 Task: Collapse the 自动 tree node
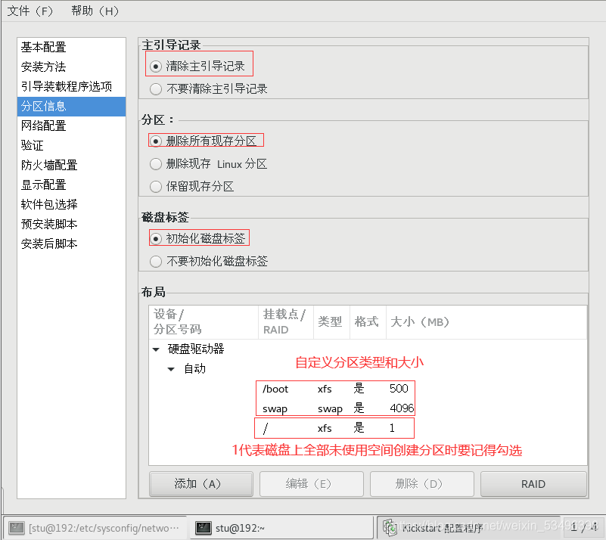click(x=171, y=369)
